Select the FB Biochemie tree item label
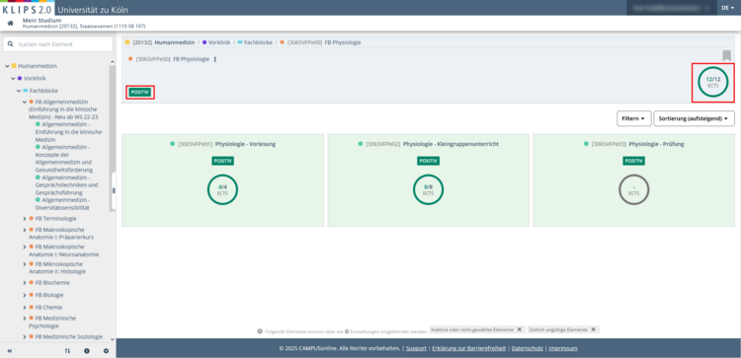Viewport: 741px width, 358px height. [52, 283]
